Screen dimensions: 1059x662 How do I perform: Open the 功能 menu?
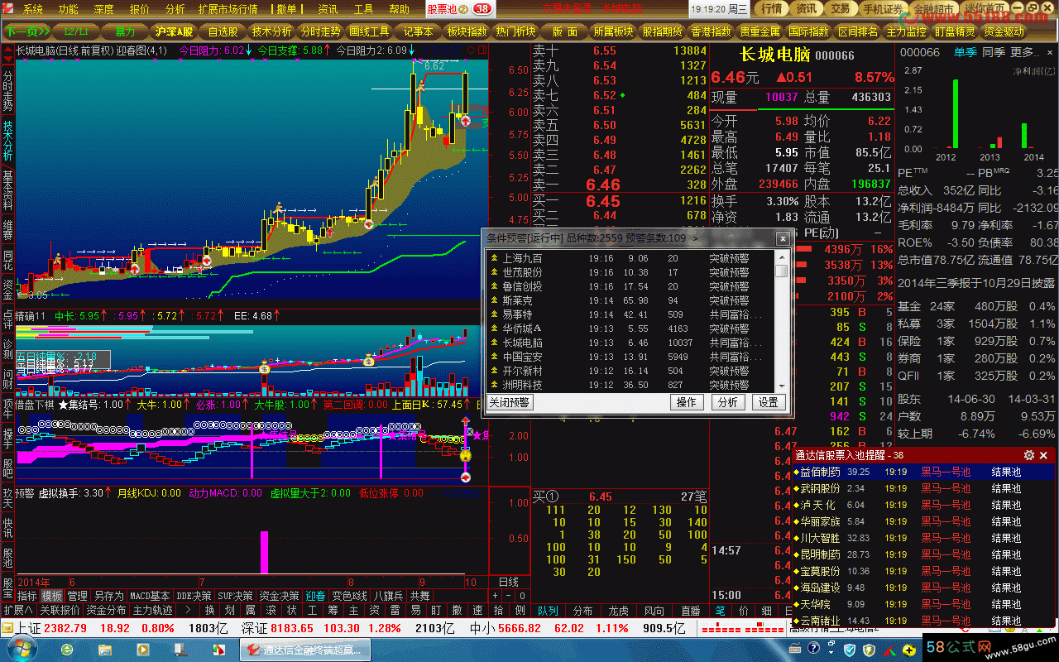(69, 9)
